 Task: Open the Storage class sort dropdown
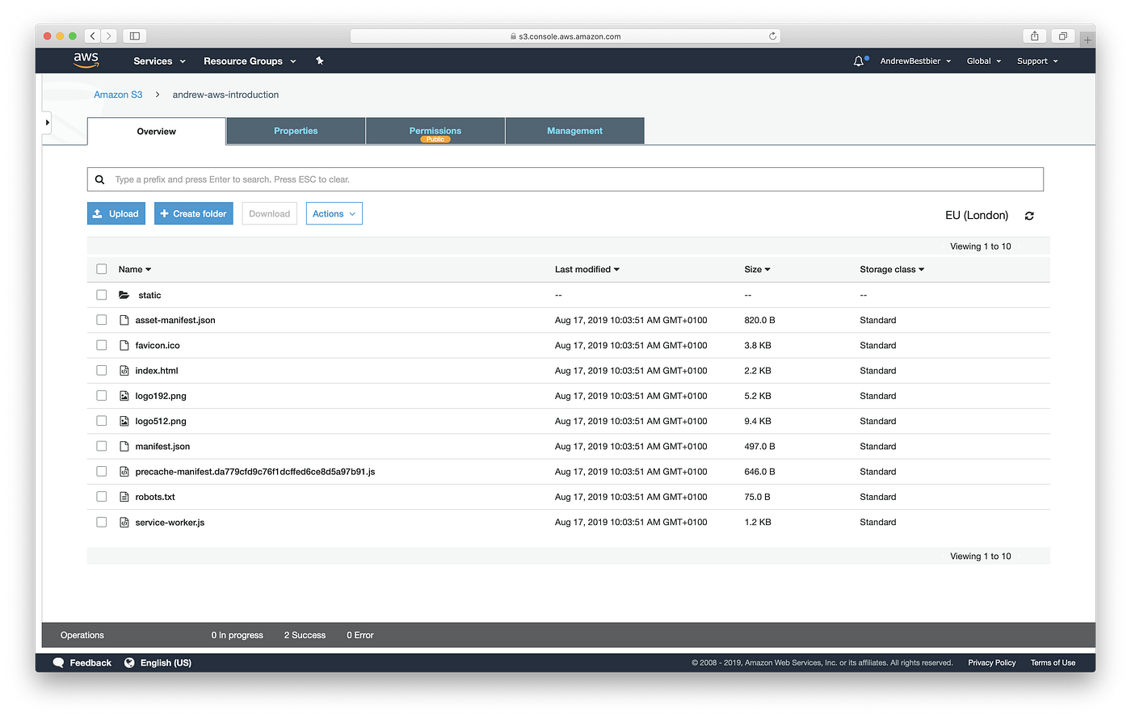pyautogui.click(x=891, y=269)
